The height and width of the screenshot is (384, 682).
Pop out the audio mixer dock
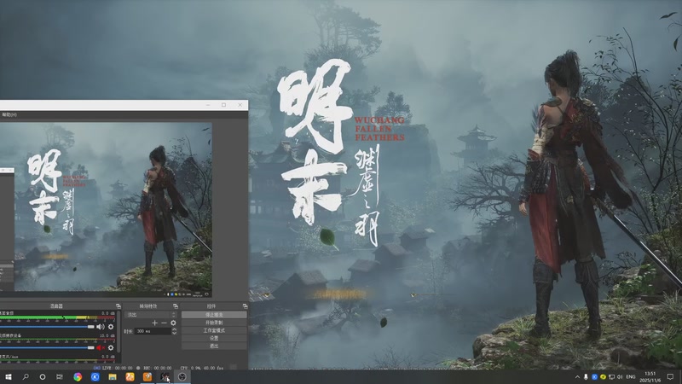pos(118,306)
